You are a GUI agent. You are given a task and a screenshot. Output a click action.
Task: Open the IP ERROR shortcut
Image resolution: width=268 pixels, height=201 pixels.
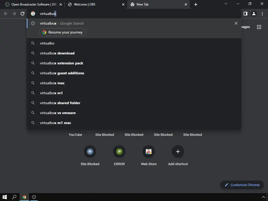click(119, 155)
